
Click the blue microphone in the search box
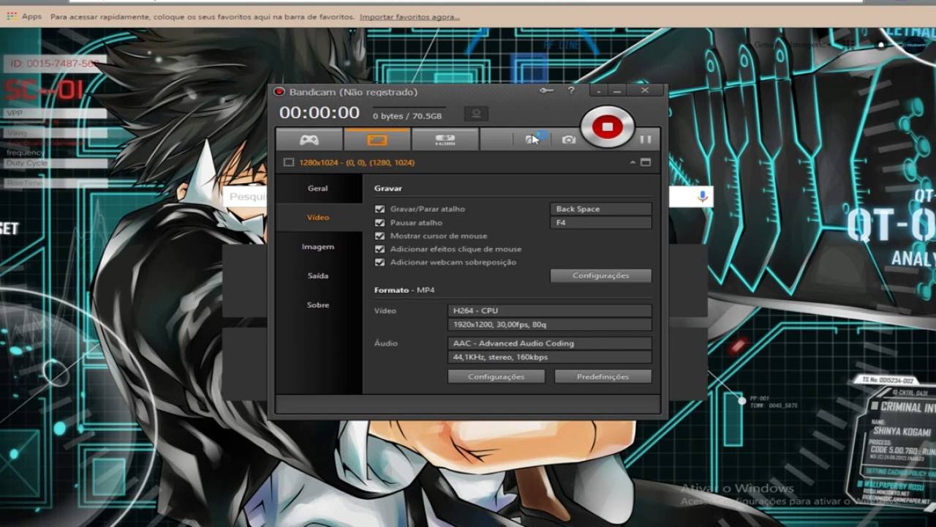[702, 196]
